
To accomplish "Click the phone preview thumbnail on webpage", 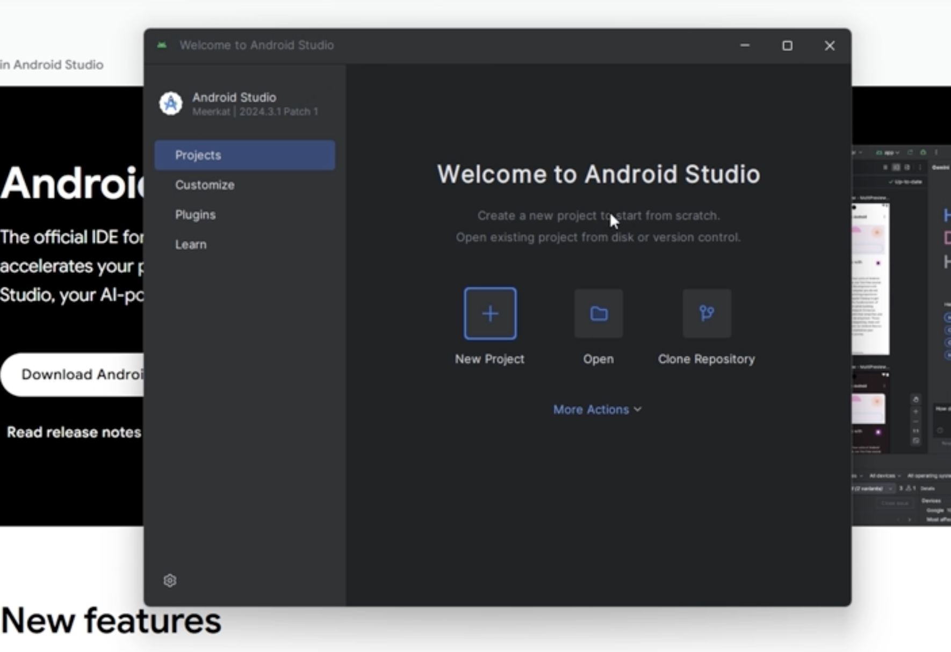I will [870, 279].
